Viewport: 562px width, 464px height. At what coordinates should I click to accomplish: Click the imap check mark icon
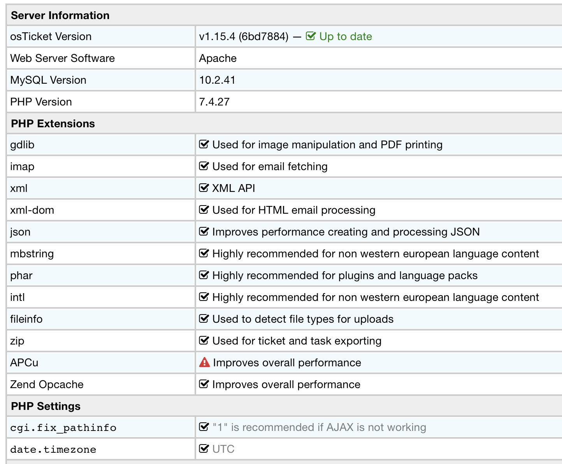(204, 166)
